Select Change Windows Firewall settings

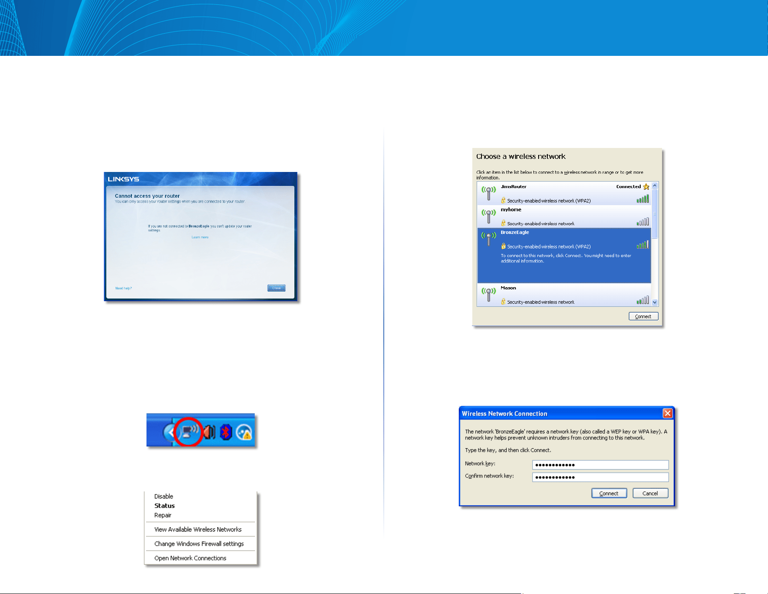199,544
